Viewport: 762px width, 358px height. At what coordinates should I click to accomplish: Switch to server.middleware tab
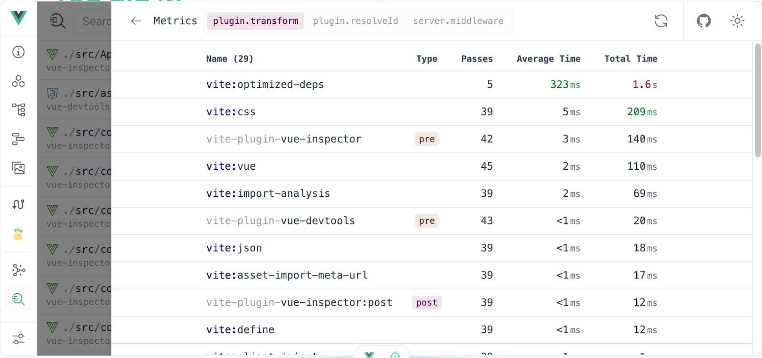tap(458, 21)
